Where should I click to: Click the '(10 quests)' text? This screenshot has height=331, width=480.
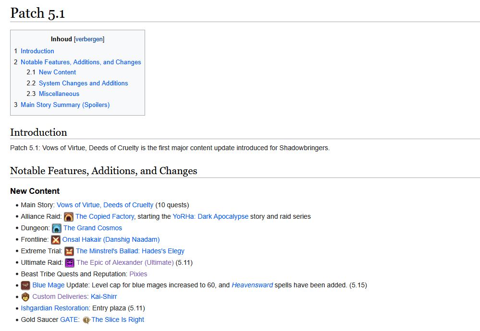tap(172, 205)
